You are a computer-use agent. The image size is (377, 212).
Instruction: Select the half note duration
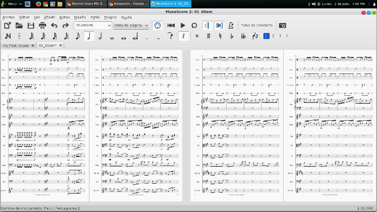coord(100,36)
